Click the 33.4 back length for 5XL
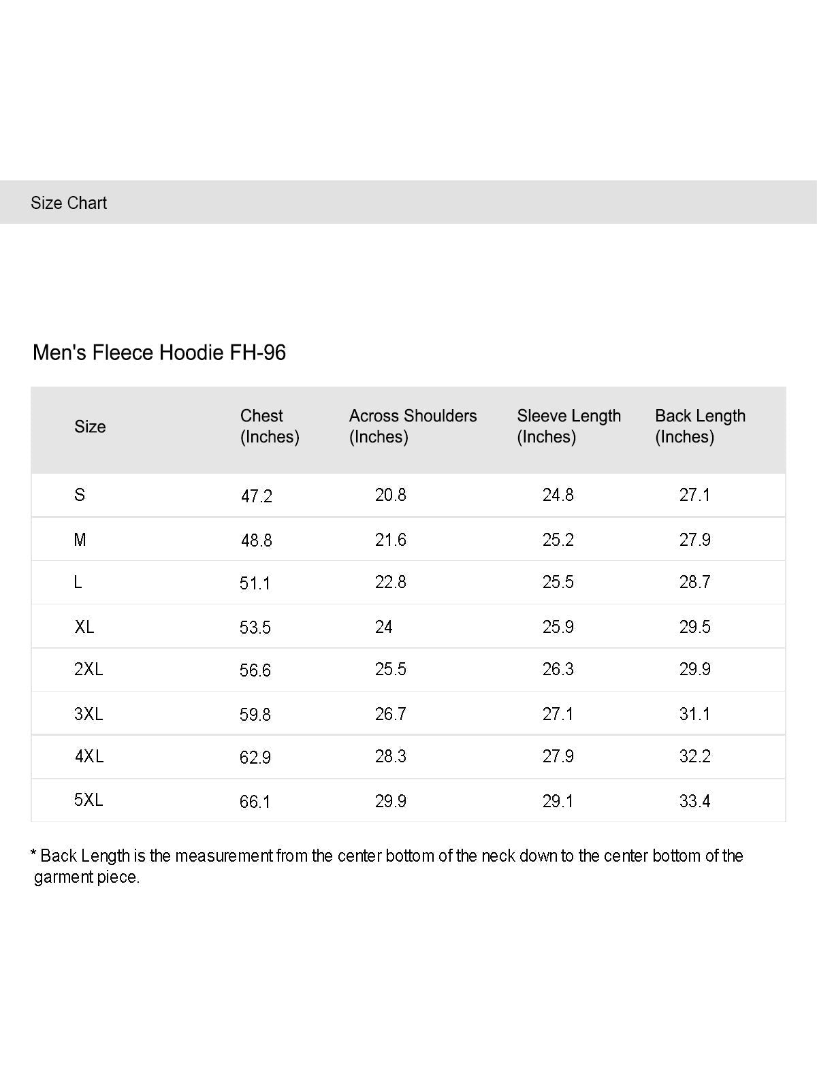 694,801
